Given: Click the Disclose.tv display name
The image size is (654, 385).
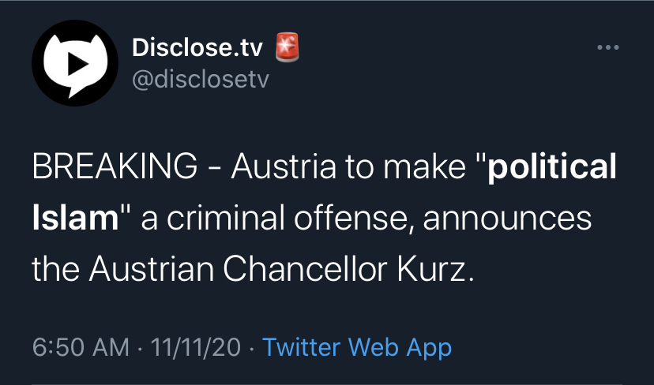Looking at the screenshot, I should pyautogui.click(x=199, y=49).
